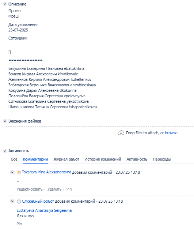Click the cloud upload icon
194x229 pixels.
coord(121,133)
